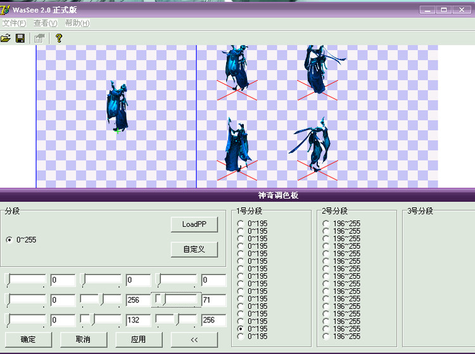The width and height of the screenshot is (475, 354).
Task: Open the 文件(F) menu
Action: coord(14,23)
